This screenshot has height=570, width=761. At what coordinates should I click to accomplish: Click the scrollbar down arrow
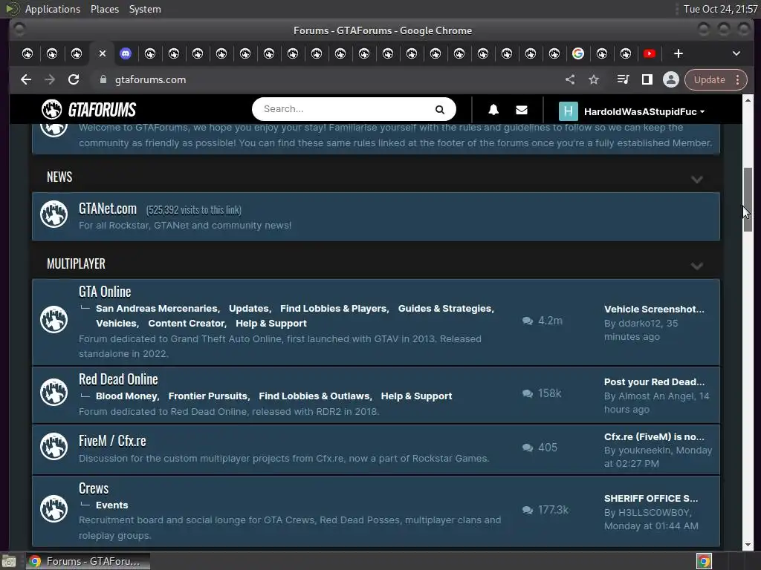[x=748, y=545]
